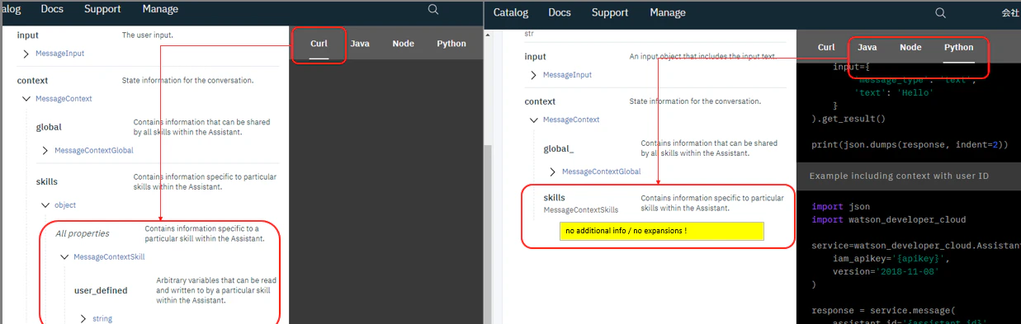The height and width of the screenshot is (324, 1021).
Task: Click MessageContextGlobal link in right window
Action: [601, 172]
